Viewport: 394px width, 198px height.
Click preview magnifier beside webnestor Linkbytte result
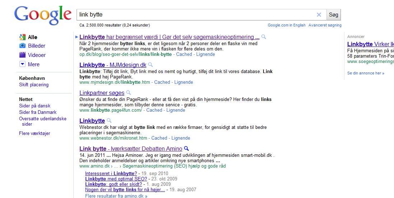[109, 121]
